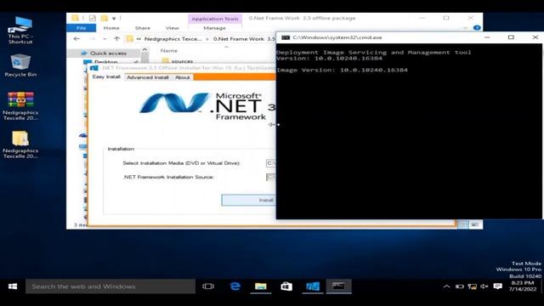Open the View ribbon tab in Explorer
The height and width of the screenshot is (306, 544).
click(172, 28)
